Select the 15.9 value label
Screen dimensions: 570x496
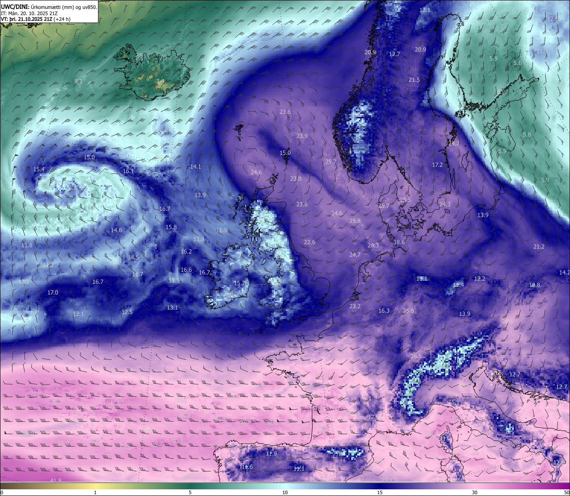pyautogui.click(x=454, y=402)
